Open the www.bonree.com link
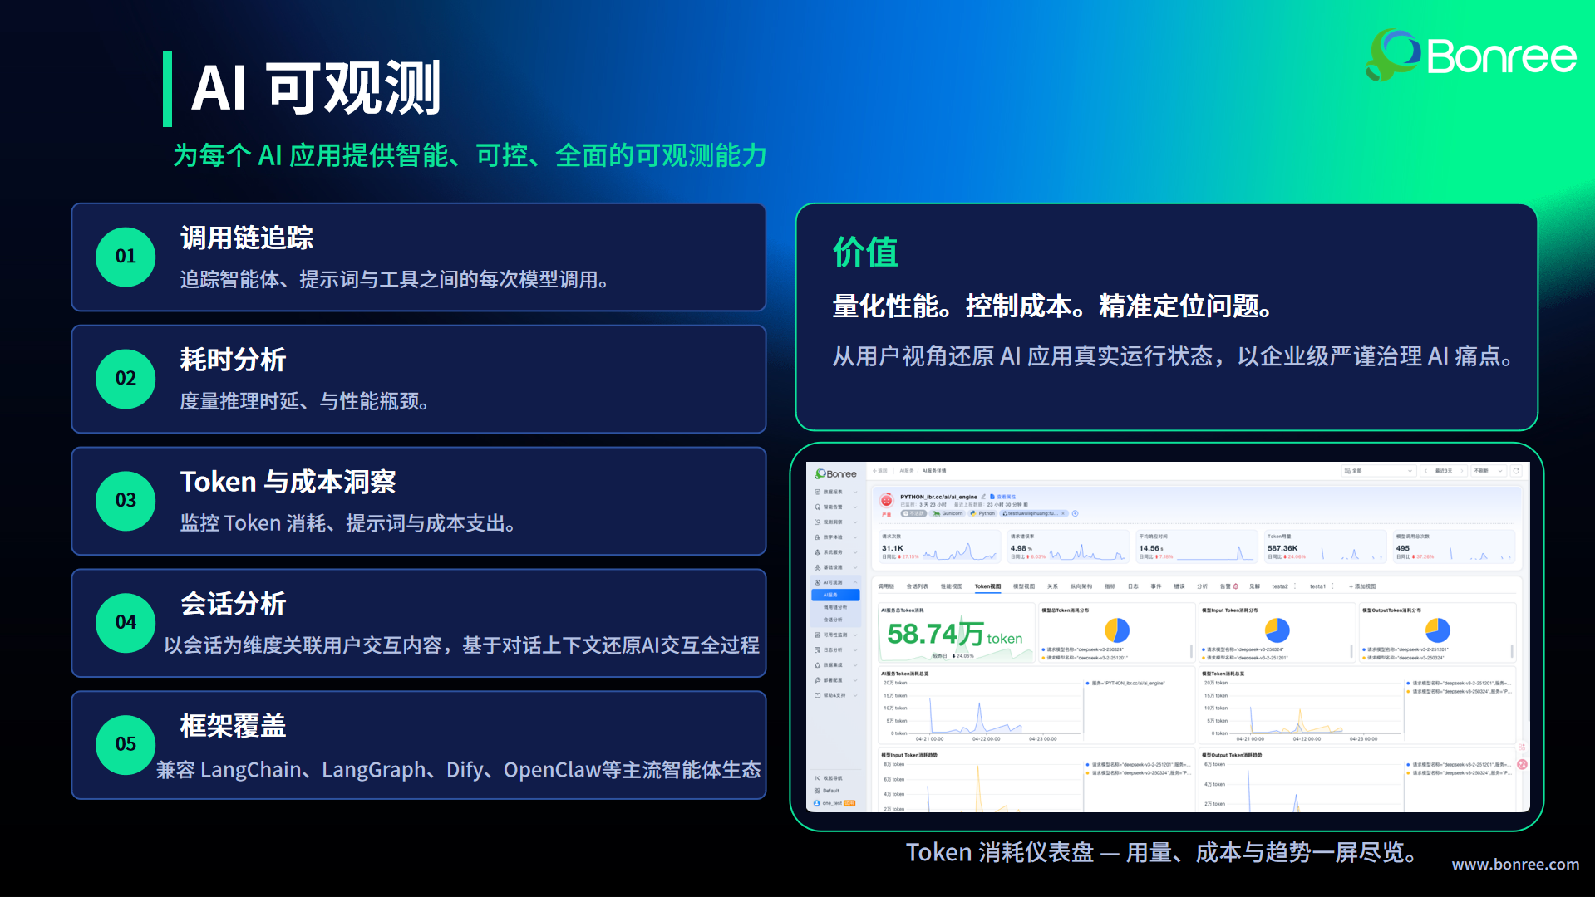The width and height of the screenshot is (1595, 897). (x=1515, y=865)
